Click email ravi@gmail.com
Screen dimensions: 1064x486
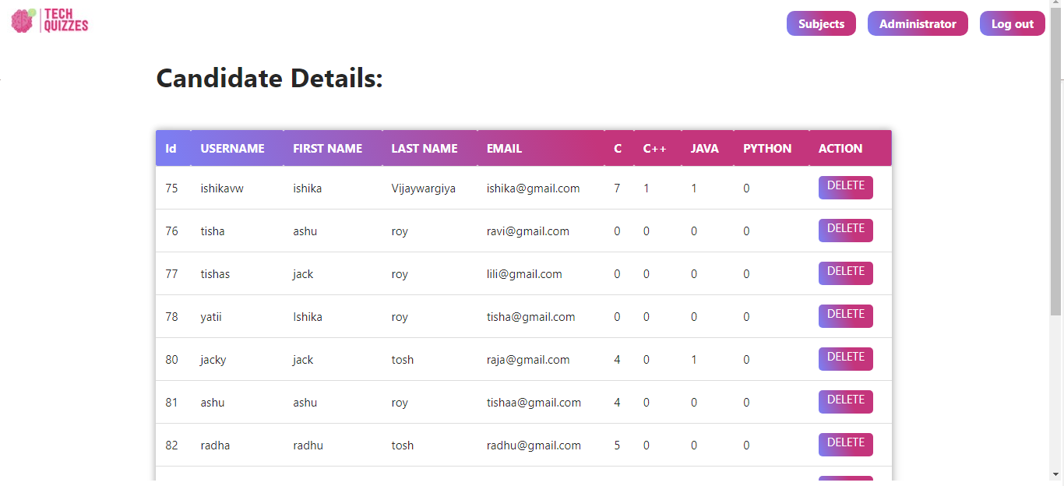coord(528,231)
